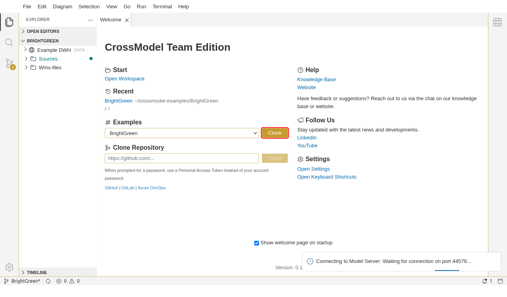Open the Diagram menu
The width and height of the screenshot is (507, 297).
pyautogui.click(x=62, y=6)
